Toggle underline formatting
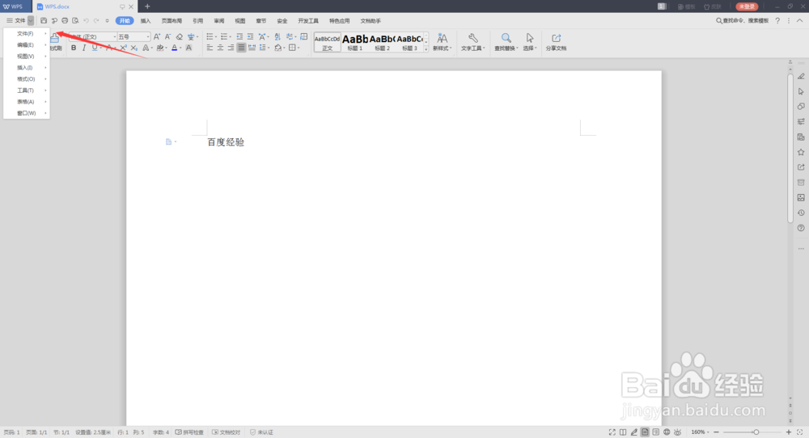Viewport: 809px width, 438px height. click(x=95, y=48)
